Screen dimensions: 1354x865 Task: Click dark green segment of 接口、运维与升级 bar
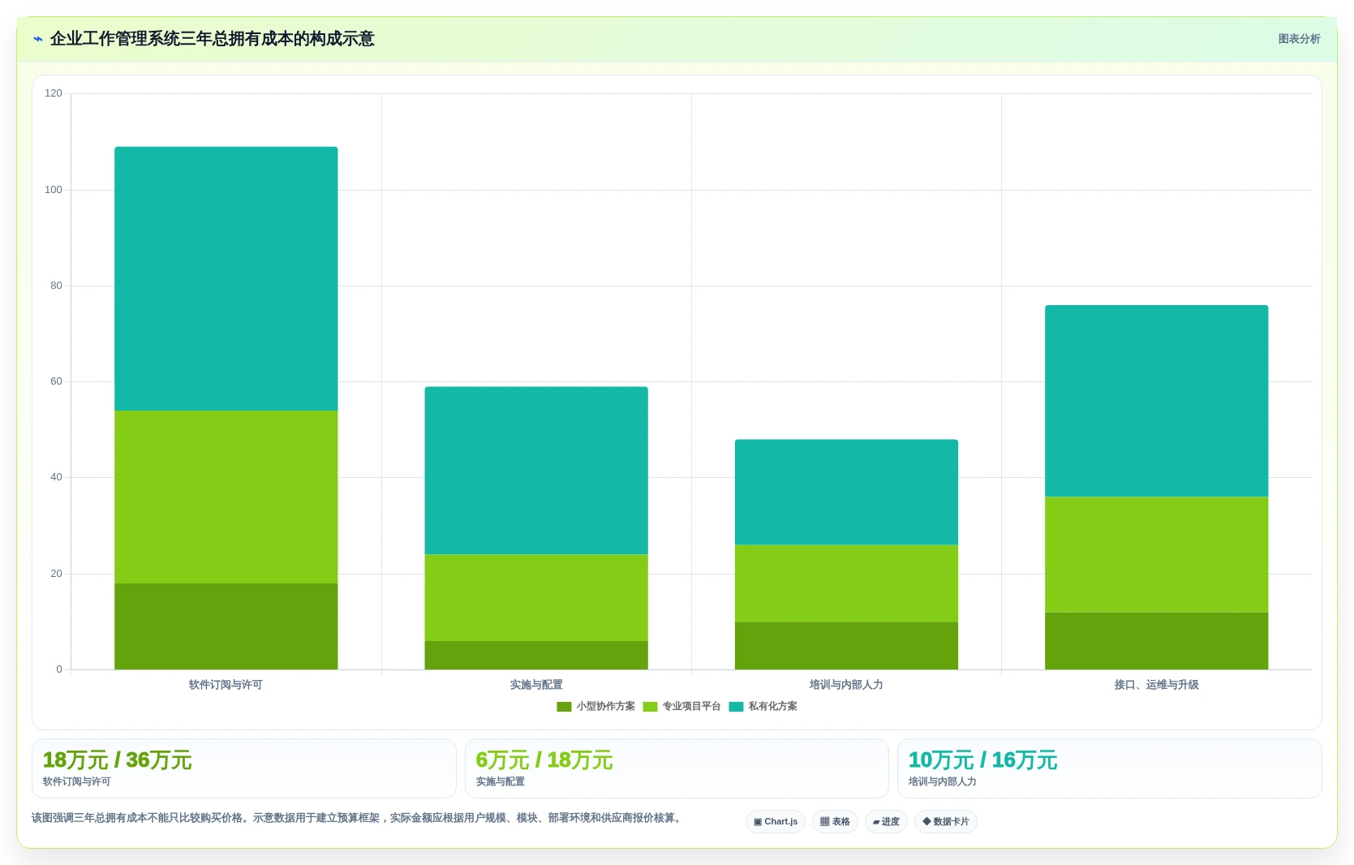tap(1156, 641)
